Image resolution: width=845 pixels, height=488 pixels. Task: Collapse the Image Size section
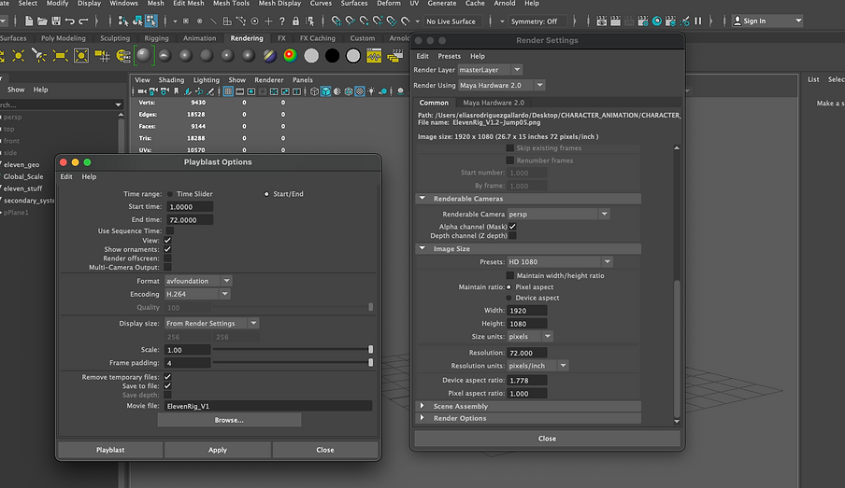pos(422,248)
